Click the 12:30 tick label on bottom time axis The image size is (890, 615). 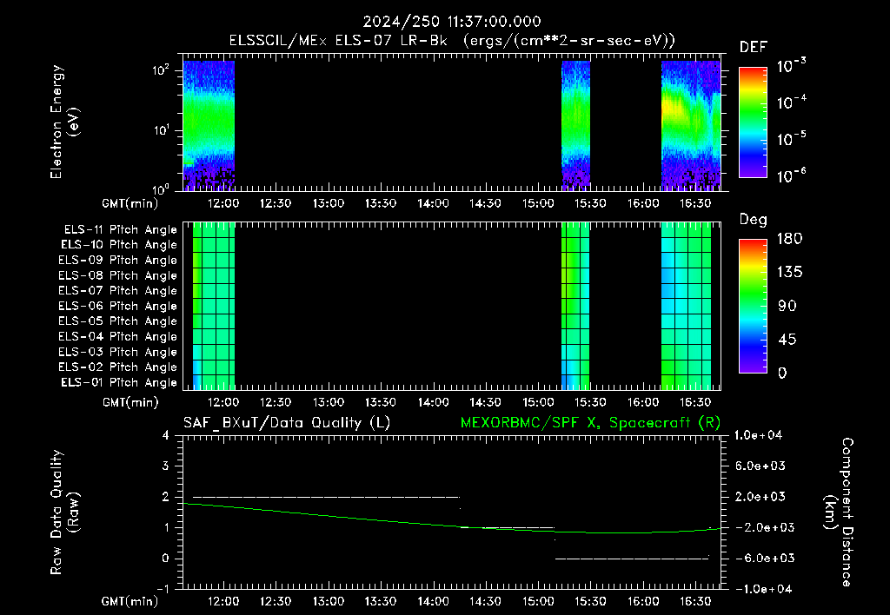(276, 601)
